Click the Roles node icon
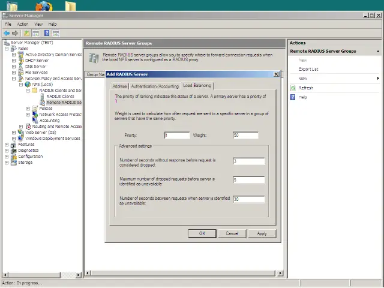Screen dimensions: 384x288 pyautogui.click(x=14, y=49)
